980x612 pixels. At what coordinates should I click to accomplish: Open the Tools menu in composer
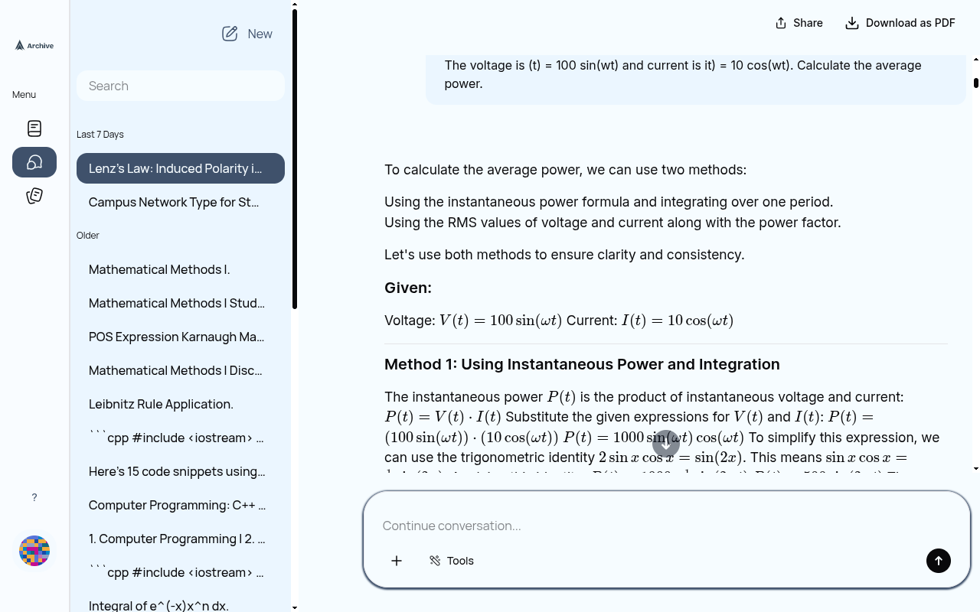click(452, 561)
